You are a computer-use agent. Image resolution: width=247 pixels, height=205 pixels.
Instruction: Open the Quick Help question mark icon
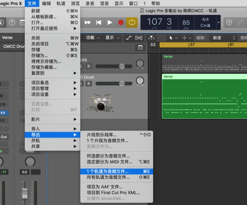pyautogui.click(x=12, y=23)
